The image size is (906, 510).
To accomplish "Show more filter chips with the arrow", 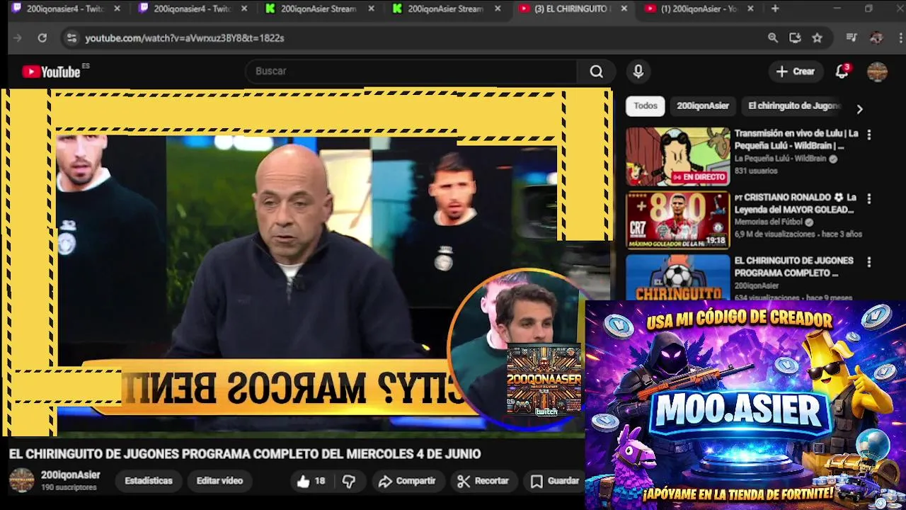I will tap(859, 109).
